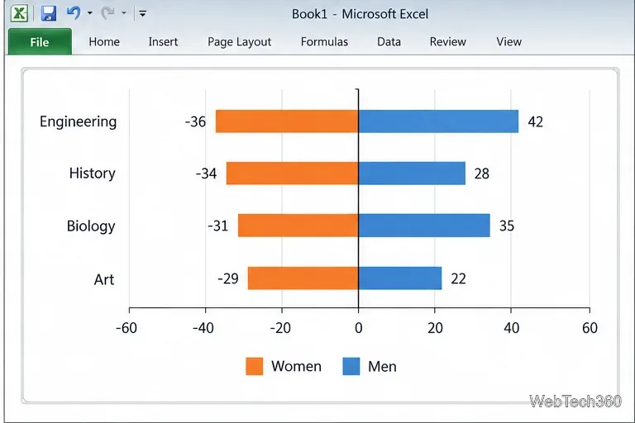Click the History category label
The height and width of the screenshot is (423, 635).
pyautogui.click(x=93, y=173)
